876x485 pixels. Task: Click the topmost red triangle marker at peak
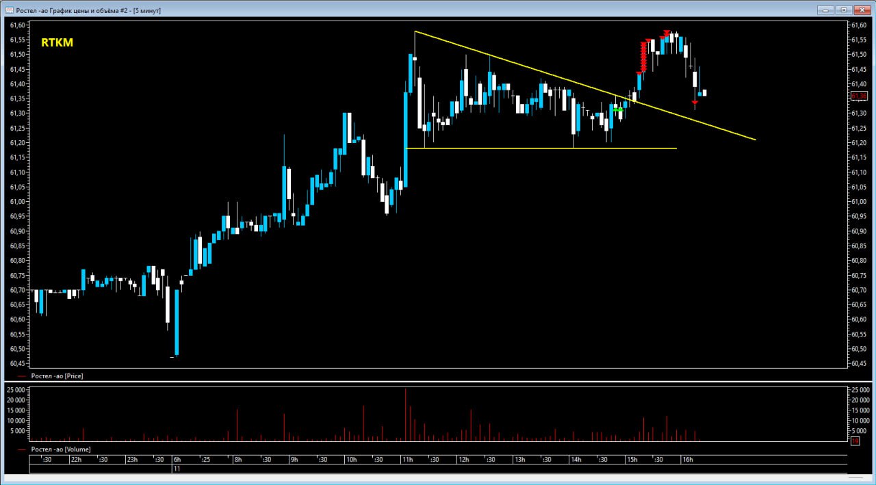click(666, 32)
